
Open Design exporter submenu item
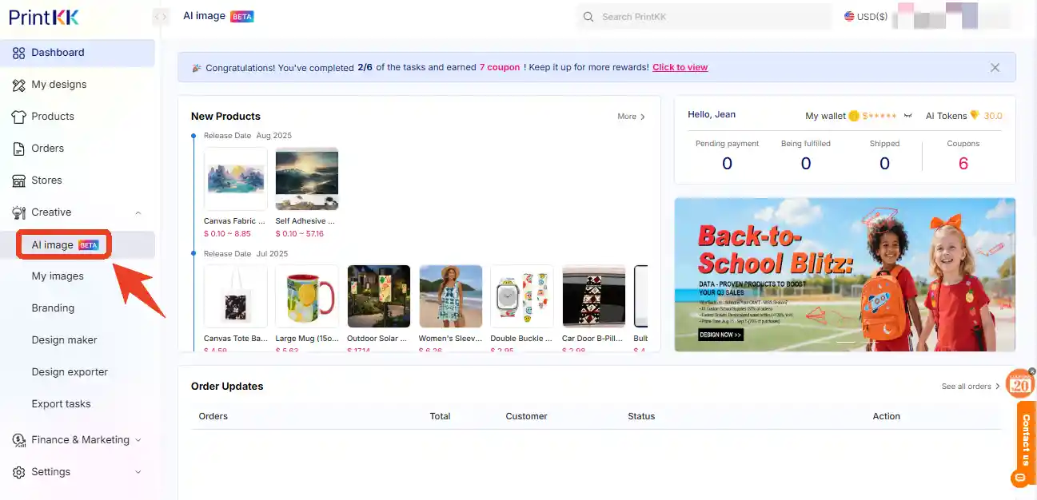[70, 372]
